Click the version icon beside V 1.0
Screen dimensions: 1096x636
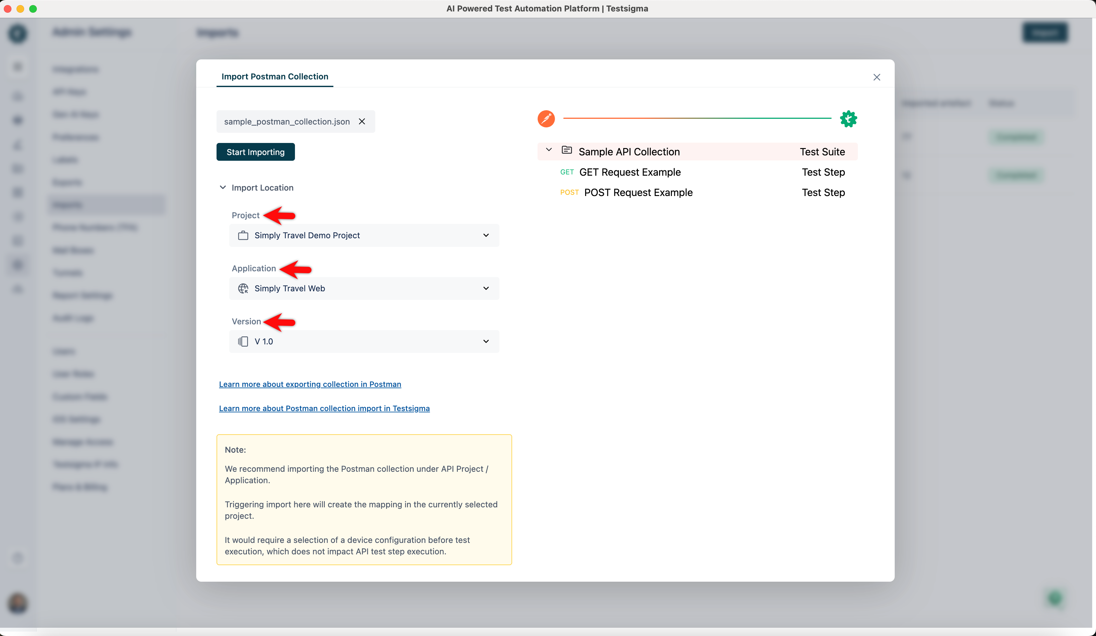click(x=243, y=341)
